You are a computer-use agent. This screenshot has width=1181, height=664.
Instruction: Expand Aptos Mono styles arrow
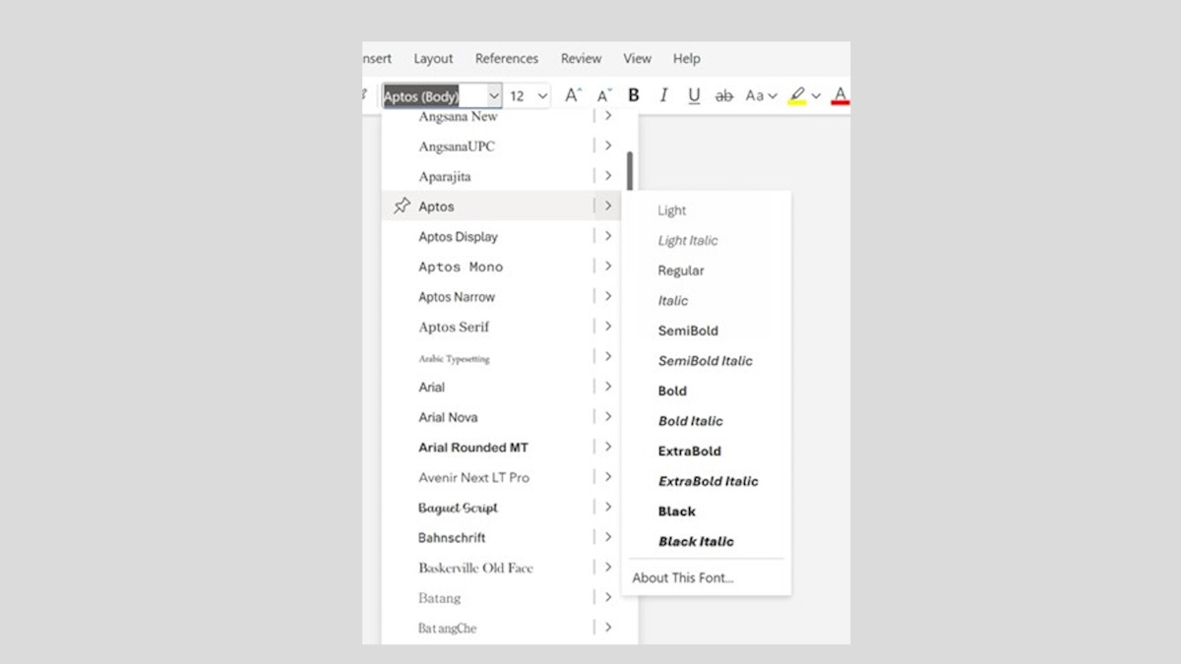pos(608,267)
